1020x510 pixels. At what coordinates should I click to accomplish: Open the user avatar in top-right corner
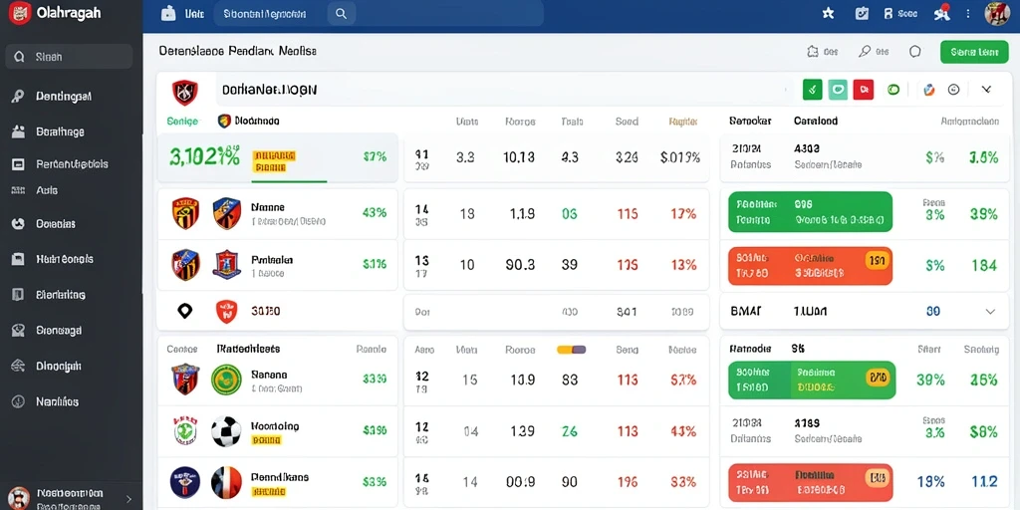996,13
